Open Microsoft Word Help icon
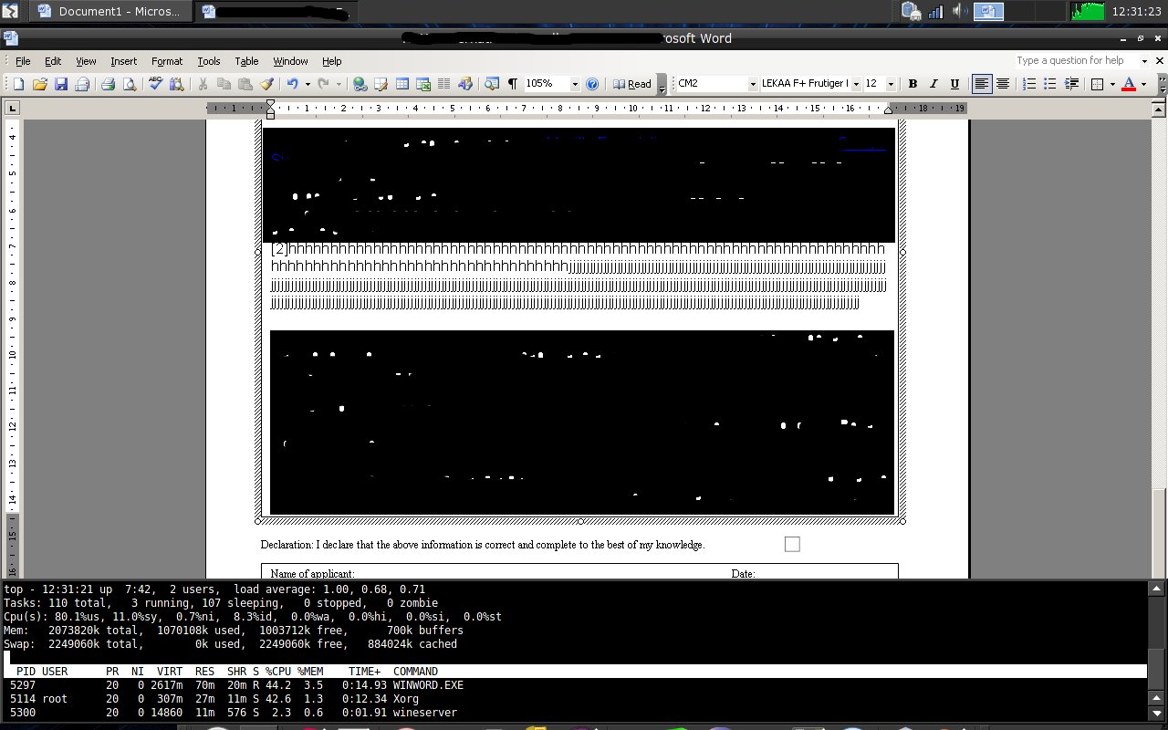The height and width of the screenshot is (730, 1168). tap(592, 84)
